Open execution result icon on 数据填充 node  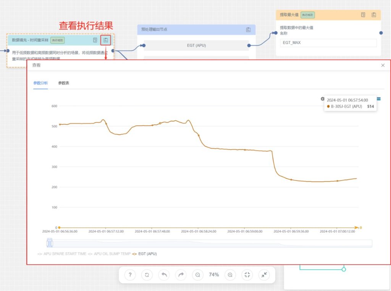point(106,40)
